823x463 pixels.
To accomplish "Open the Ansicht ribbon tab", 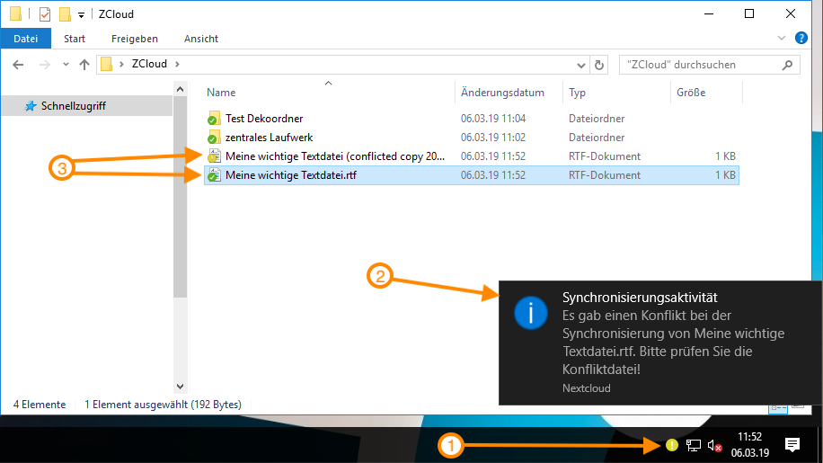I will tap(201, 39).
